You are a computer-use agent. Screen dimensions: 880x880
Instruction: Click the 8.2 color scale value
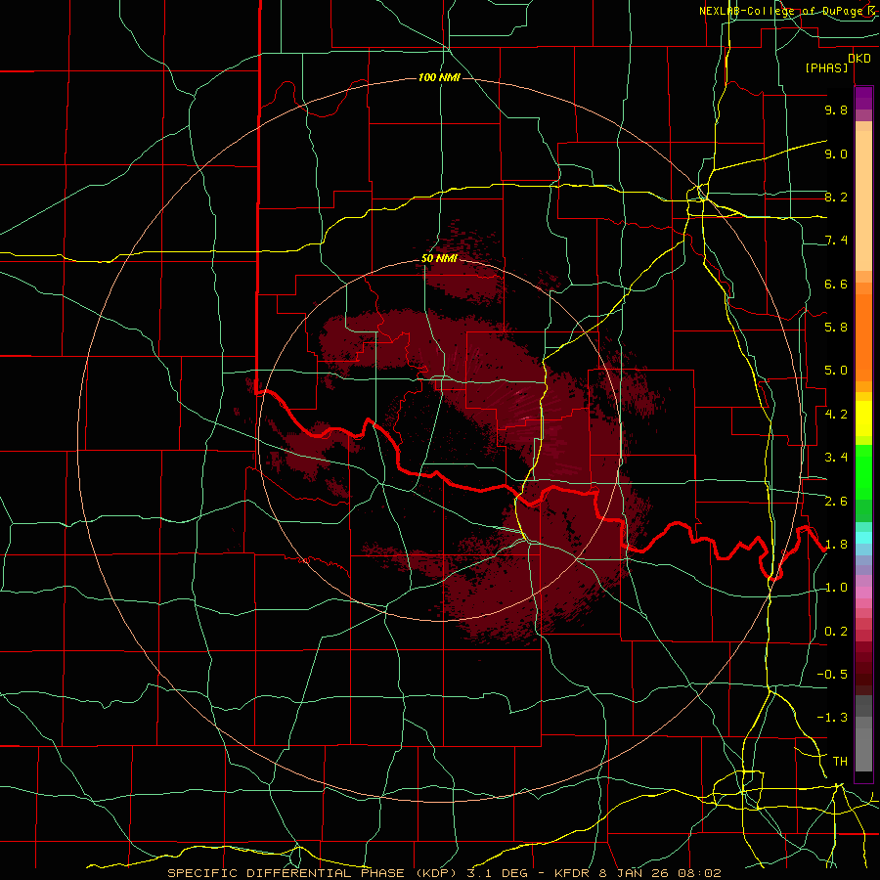pyautogui.click(x=836, y=197)
